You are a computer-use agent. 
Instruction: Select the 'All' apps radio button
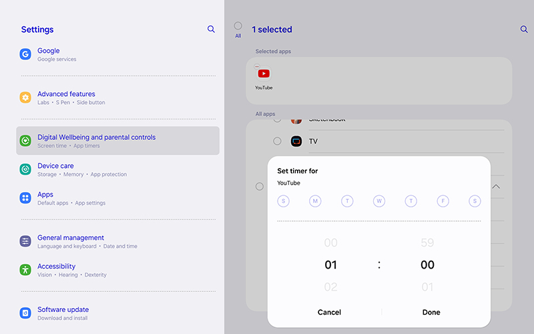point(238,26)
